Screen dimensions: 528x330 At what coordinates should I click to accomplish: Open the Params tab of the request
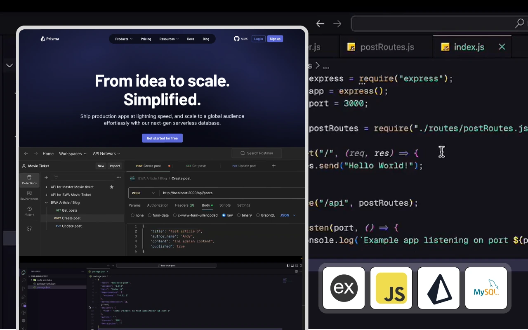(134, 205)
